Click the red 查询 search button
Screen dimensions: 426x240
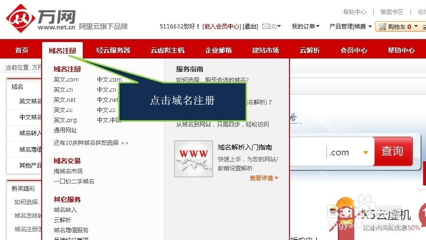(x=393, y=151)
